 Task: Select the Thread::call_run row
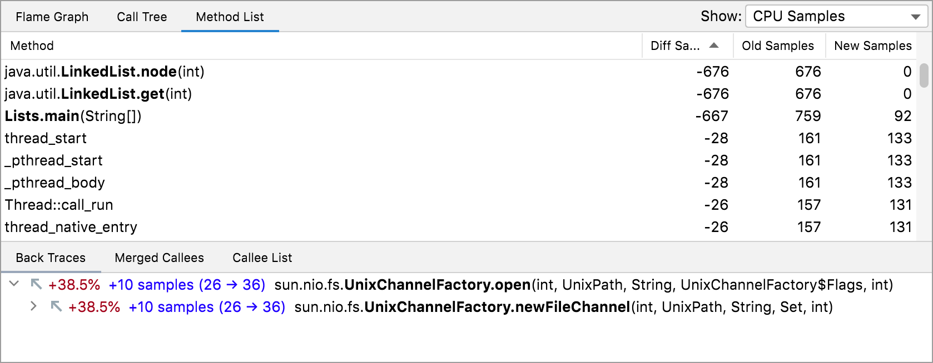point(59,205)
